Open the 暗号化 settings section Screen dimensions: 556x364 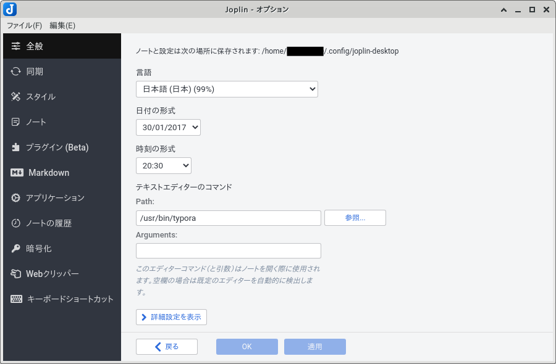62,249
